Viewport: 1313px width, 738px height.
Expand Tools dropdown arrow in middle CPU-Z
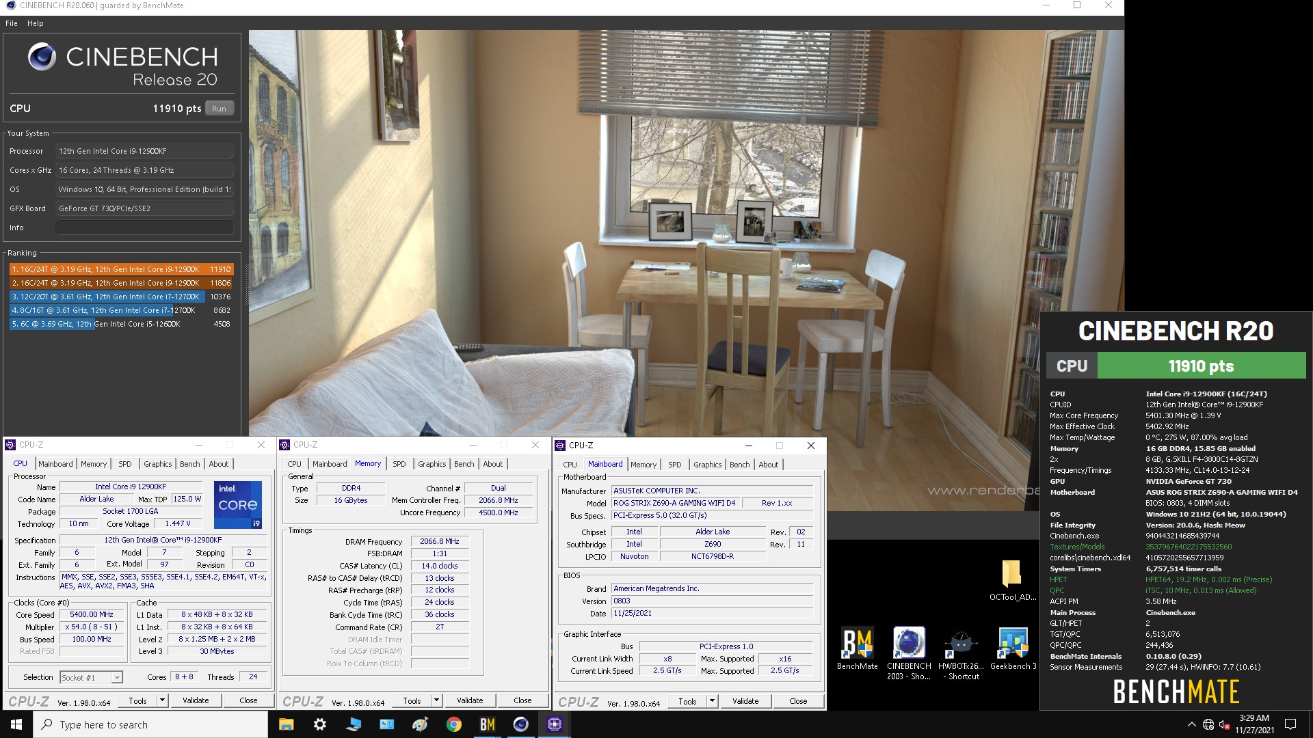tap(436, 700)
